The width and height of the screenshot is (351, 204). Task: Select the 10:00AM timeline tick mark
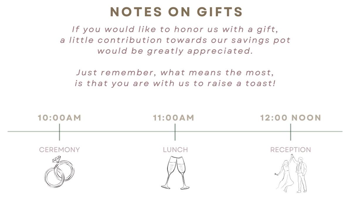[x=59, y=132]
